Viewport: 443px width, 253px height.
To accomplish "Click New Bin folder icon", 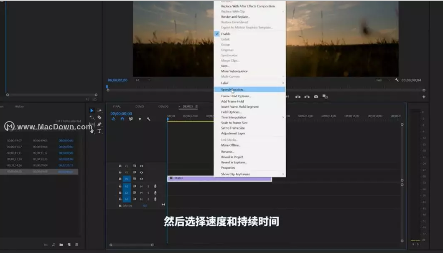I will [x=61, y=245].
